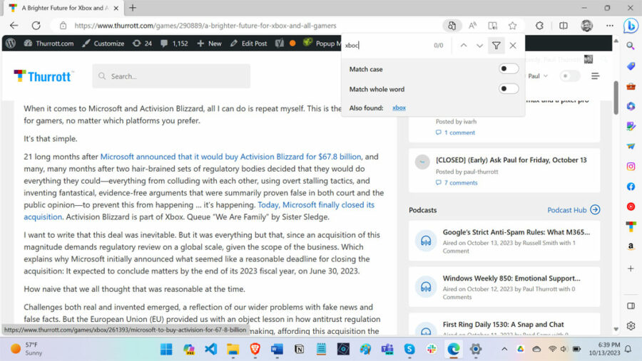This screenshot has height=361, width=642.
Task: Open Amazon icon in Edge sidebar
Action: [x=631, y=246]
